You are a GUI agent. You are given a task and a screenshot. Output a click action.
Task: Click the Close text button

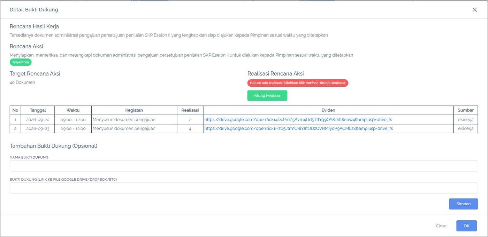441,226
